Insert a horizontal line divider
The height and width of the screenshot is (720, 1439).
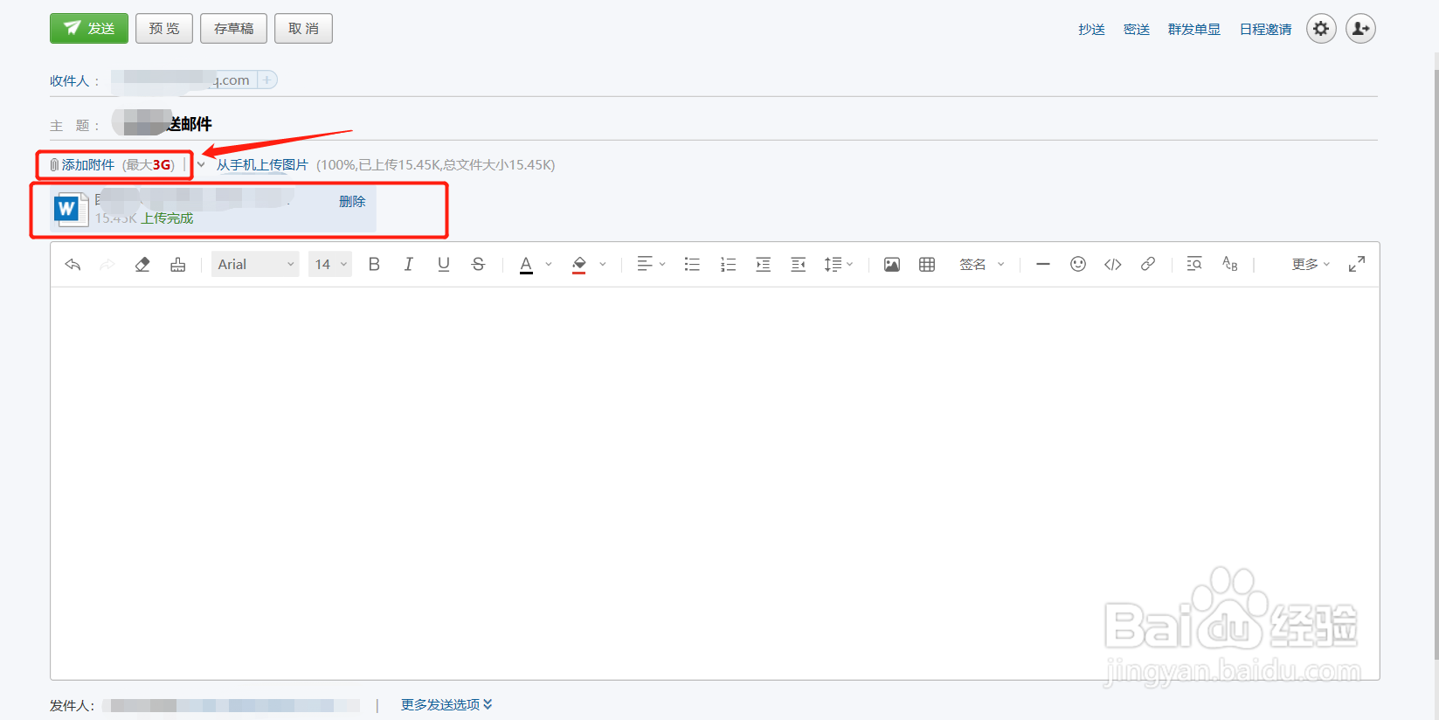[1042, 264]
